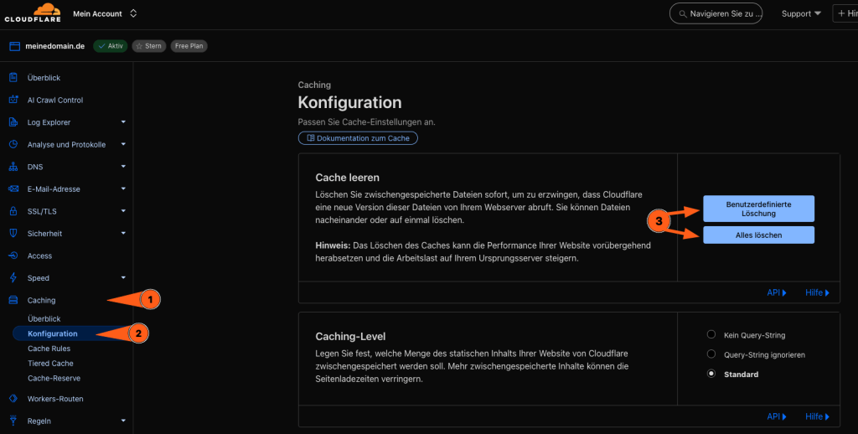The height and width of the screenshot is (434, 858).
Task: Click Benutzerdefinierte Löschung button
Action: tap(757, 208)
